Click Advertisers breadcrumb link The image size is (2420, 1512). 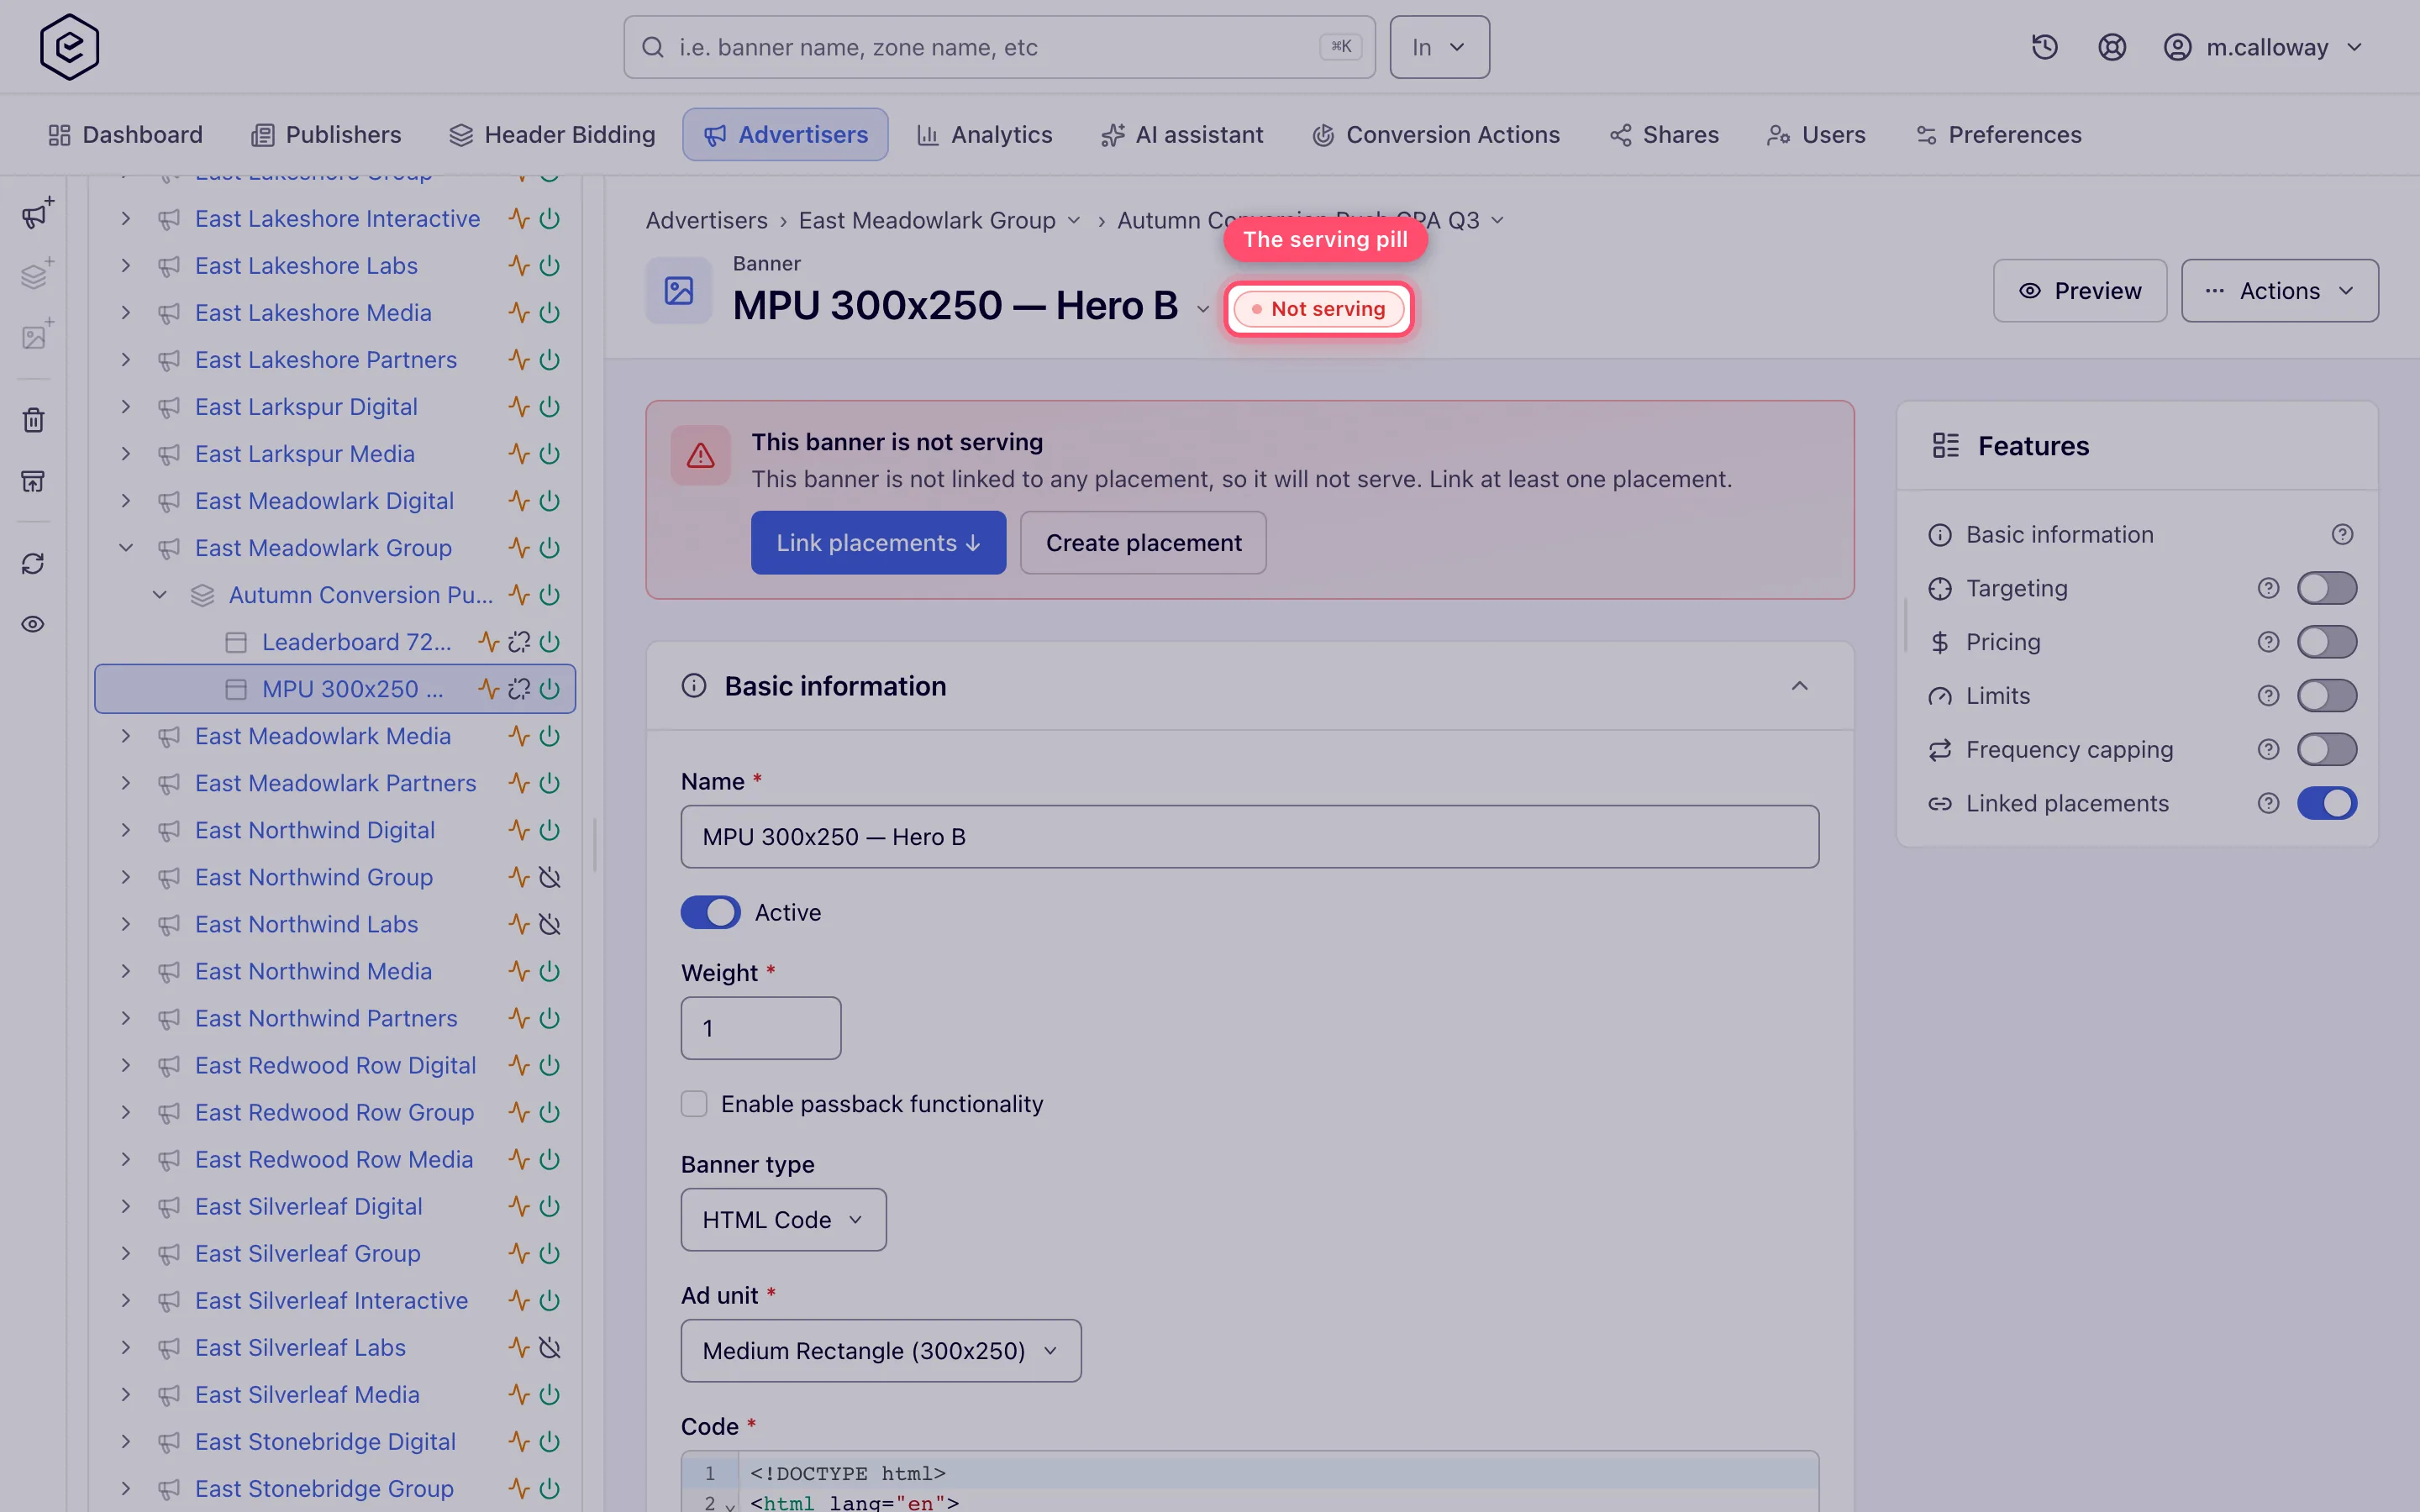pos(706,220)
